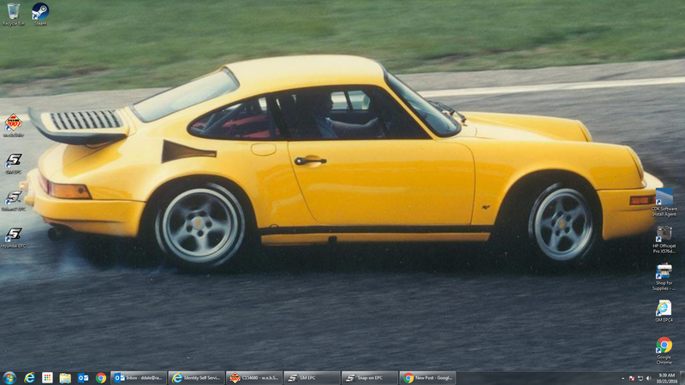Select the 2007 diamond-logo desktop shortcut
685x385 pixels.
(x=14, y=126)
